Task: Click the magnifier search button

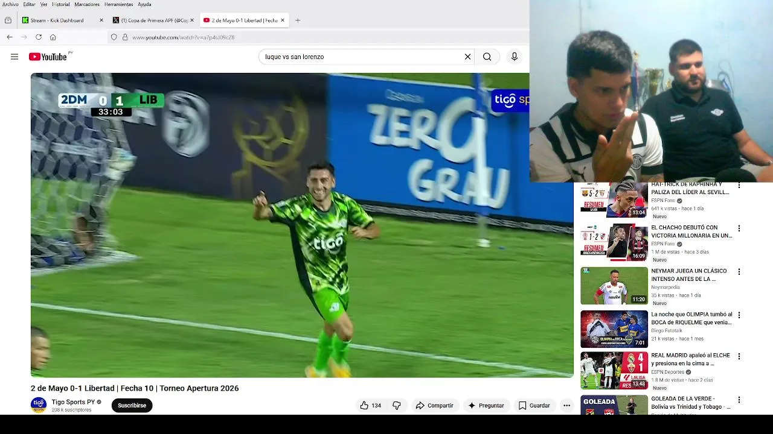Action: pos(487,57)
